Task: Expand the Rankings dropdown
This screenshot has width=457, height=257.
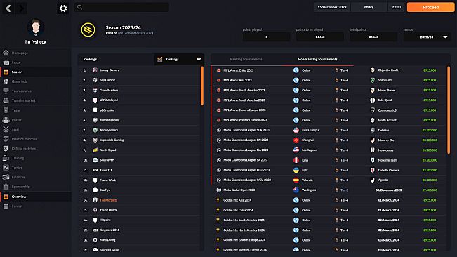Action: pyautogui.click(x=179, y=60)
